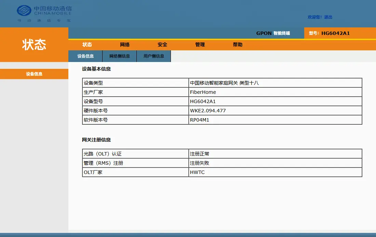Click the 注册正常 status value

200,154
